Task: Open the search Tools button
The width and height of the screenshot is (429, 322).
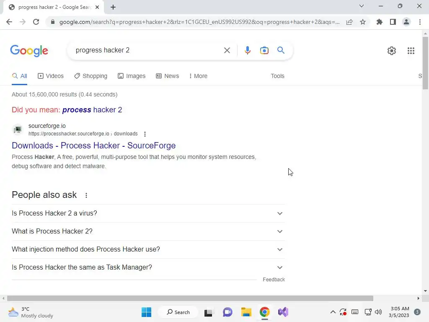Action: coord(277,76)
